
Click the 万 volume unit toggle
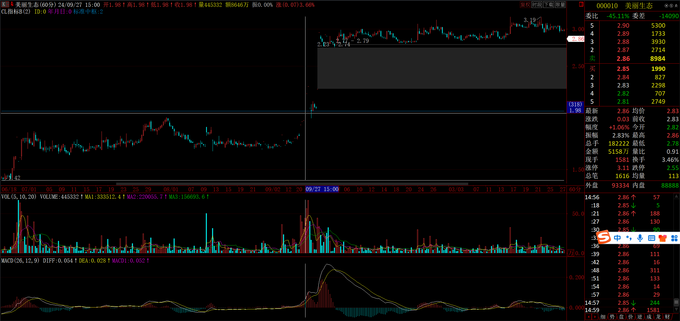(571, 253)
